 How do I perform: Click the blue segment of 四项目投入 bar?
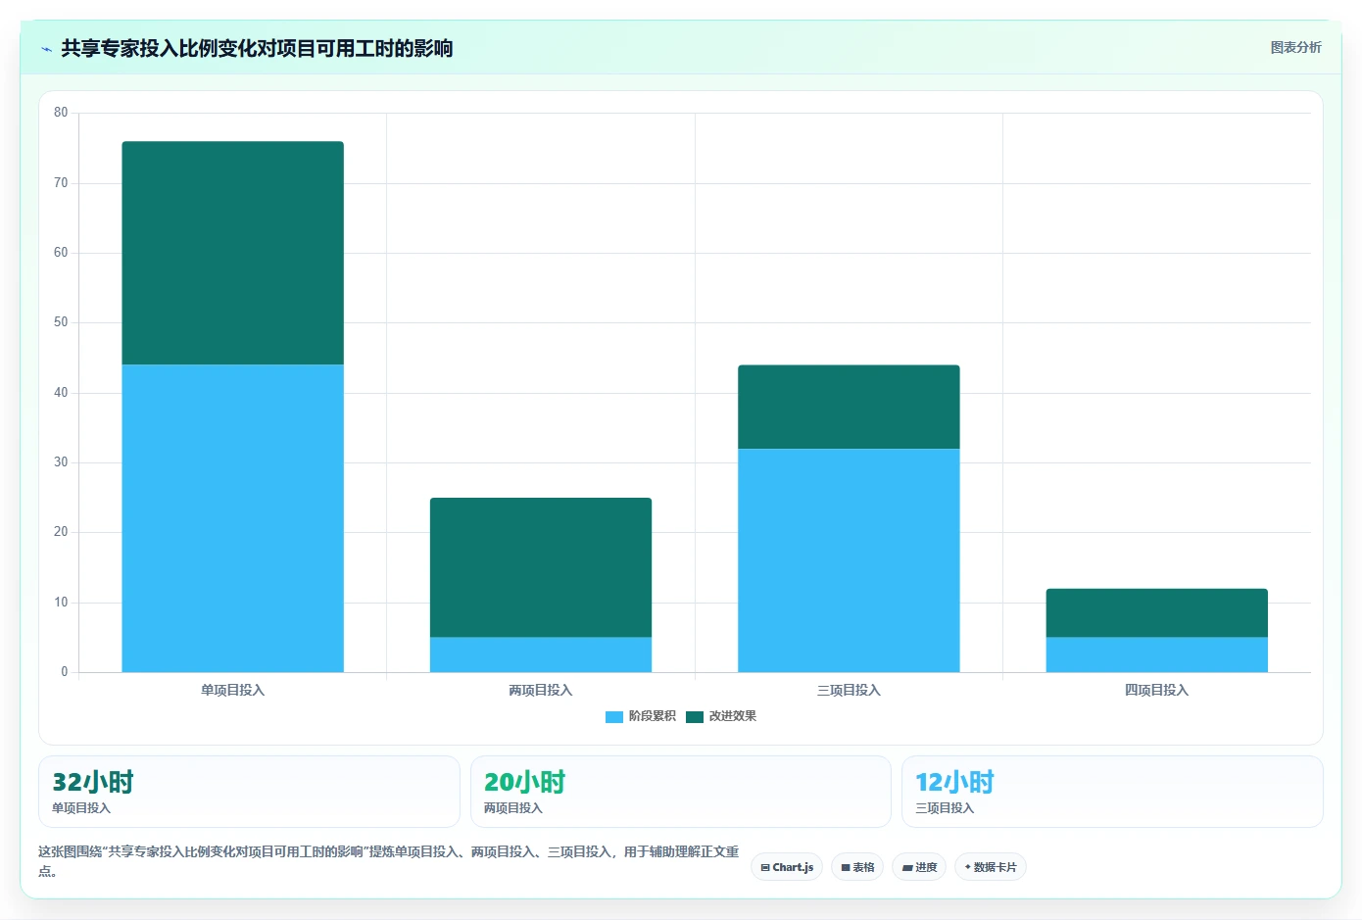point(1157,654)
